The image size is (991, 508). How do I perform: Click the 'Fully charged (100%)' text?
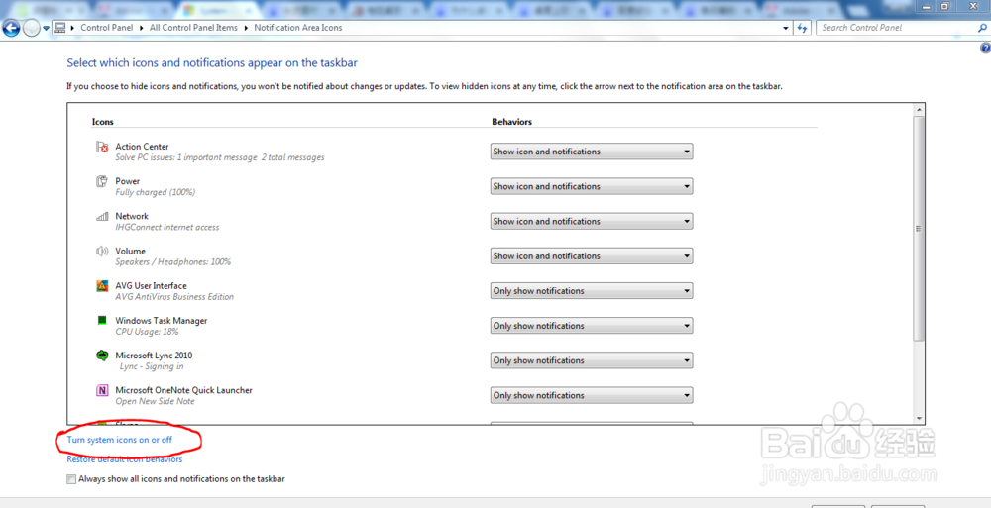(155, 192)
